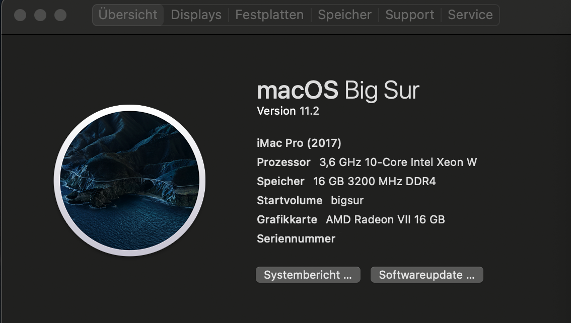Click the Grafikkarte AMD Radeon VII line
The width and height of the screenshot is (571, 323).
[x=350, y=220]
